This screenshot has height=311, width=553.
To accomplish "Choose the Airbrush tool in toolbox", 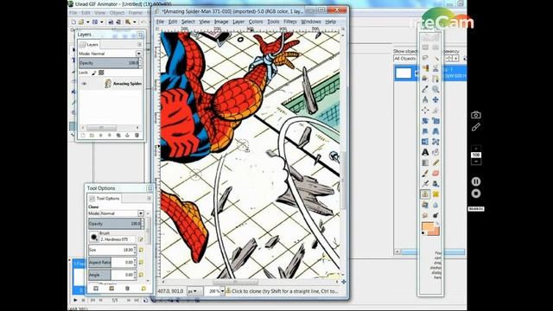I will (x=425, y=184).
